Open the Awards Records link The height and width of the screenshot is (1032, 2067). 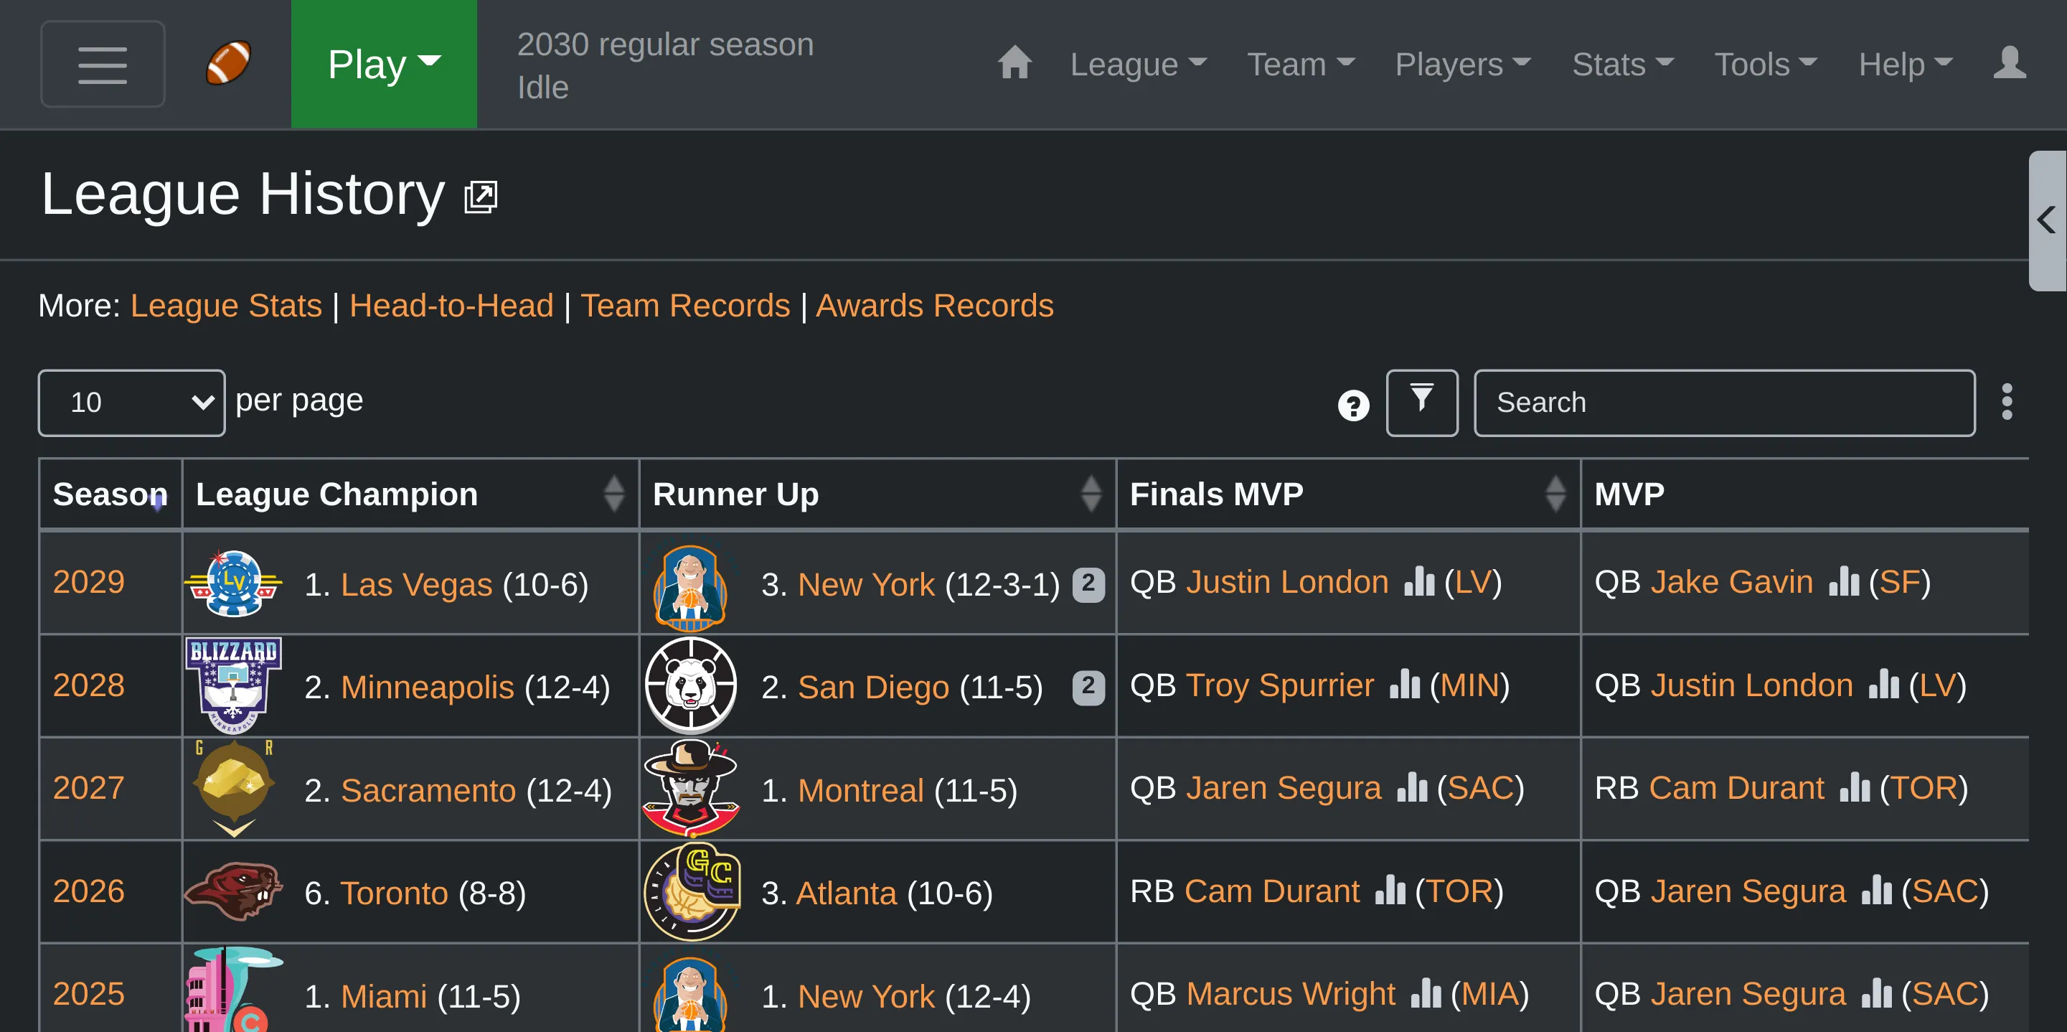coord(935,306)
